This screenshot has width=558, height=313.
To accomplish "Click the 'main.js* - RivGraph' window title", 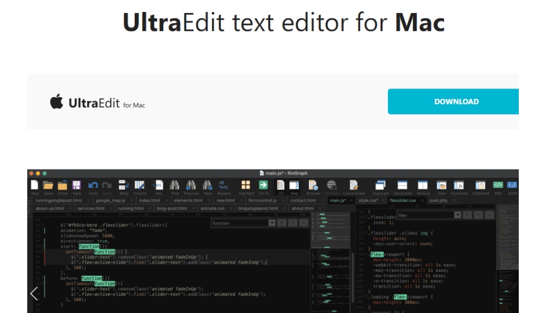I will point(283,173).
